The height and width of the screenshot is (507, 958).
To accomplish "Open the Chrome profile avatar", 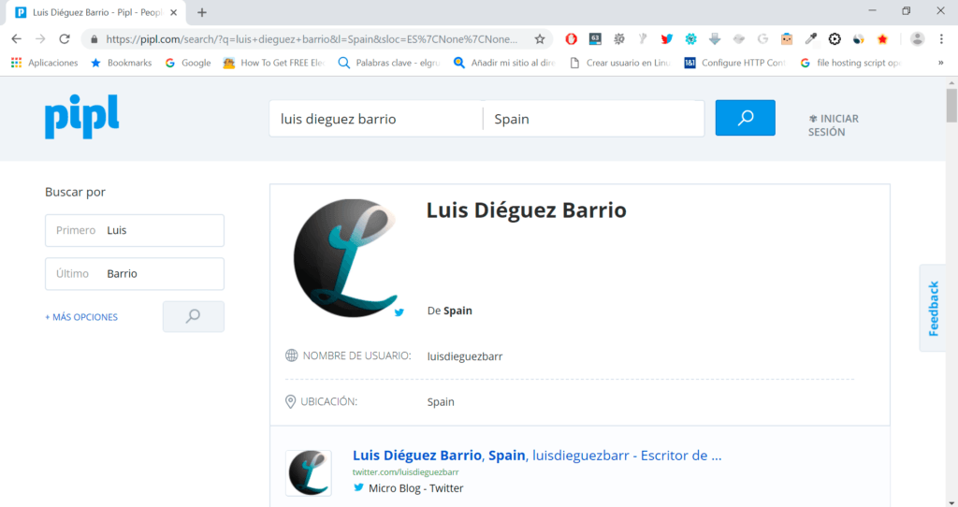I will pos(917,39).
